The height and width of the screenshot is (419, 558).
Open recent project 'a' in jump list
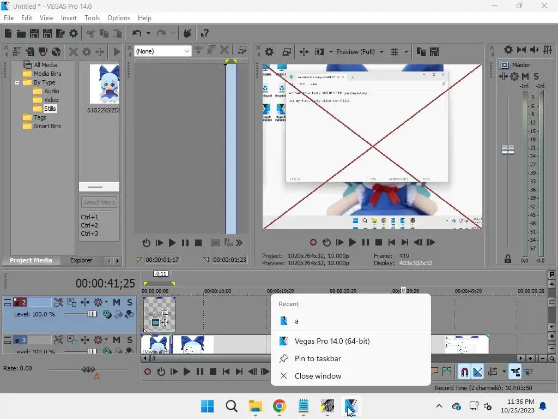(x=351, y=321)
